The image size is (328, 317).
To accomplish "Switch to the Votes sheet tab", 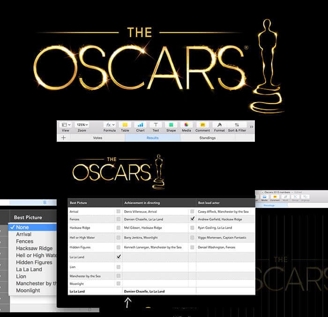I will click(97, 138).
